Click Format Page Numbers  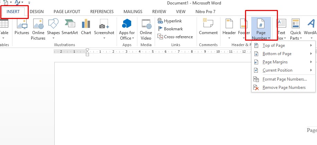284,79
